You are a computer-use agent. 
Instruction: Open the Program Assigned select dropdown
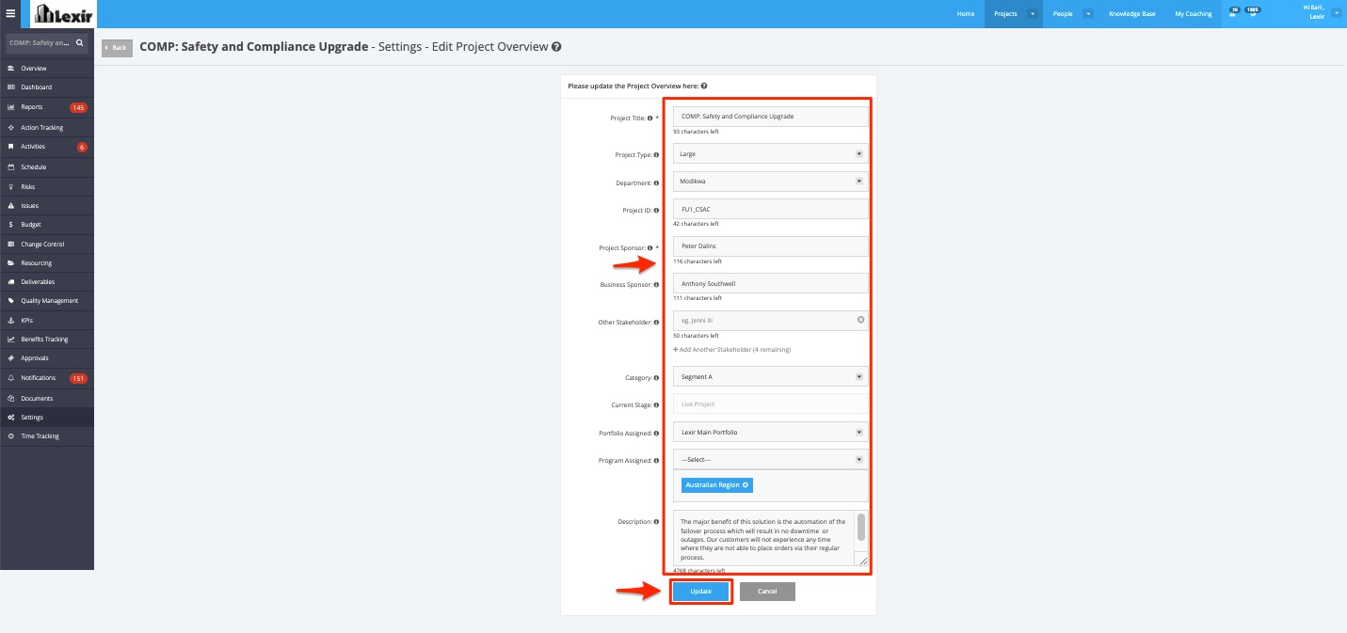[771, 460]
